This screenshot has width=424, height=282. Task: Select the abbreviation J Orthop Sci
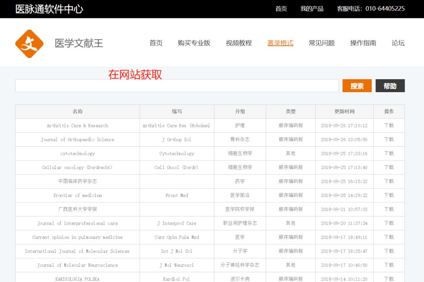pyautogui.click(x=177, y=140)
